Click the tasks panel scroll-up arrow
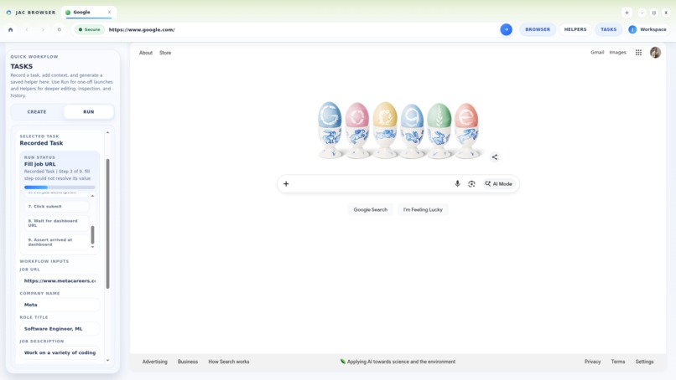The width and height of the screenshot is (676, 380). (107, 132)
